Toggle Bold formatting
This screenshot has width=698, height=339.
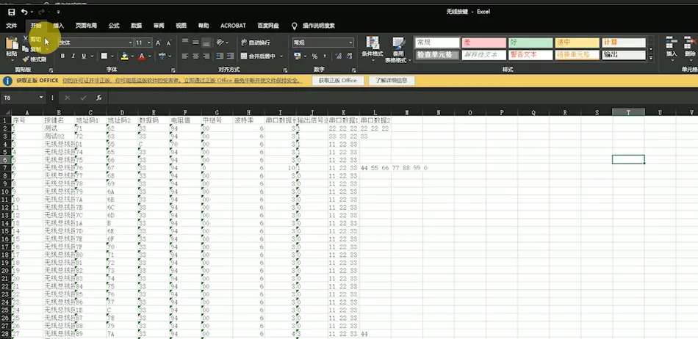[x=62, y=56]
